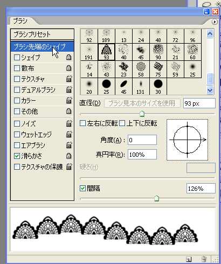
Task: Click the ブラシ見本のサイズを使用 button
Action: (142, 103)
